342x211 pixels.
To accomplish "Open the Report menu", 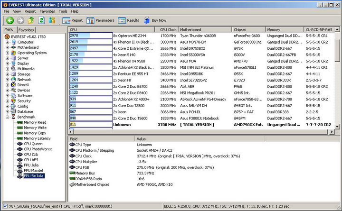I will [30, 11].
